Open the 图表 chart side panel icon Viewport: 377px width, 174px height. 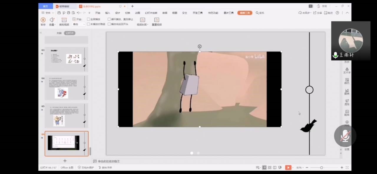click(347, 92)
